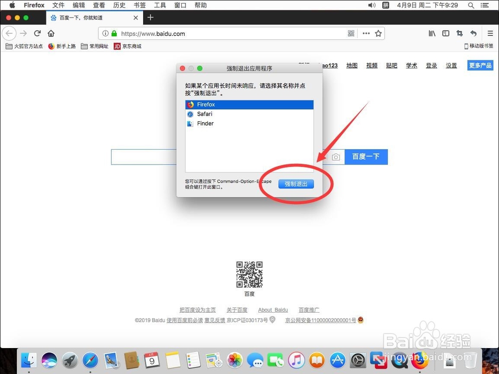Image resolution: width=499 pixels, height=374 pixels.
Task: Go back with the Firefox back arrow
Action: [9, 33]
